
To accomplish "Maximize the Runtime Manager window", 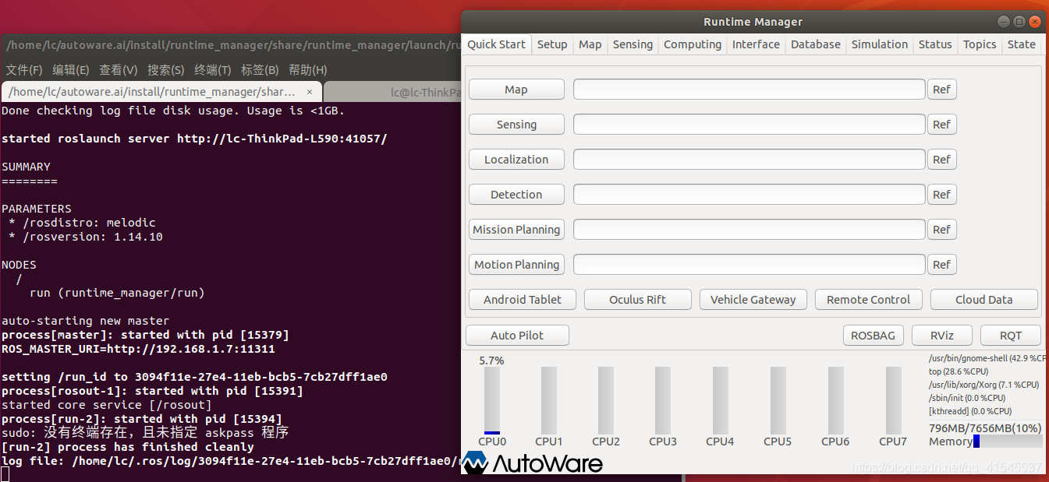I will tap(1020, 22).
